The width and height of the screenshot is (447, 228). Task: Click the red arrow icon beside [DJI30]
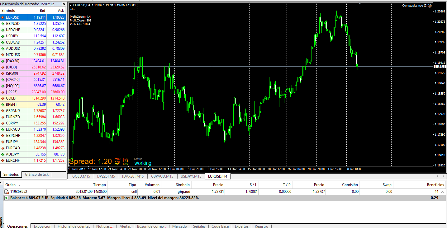pos(3,67)
